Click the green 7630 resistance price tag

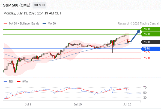pyautogui.click(x=150, y=34)
